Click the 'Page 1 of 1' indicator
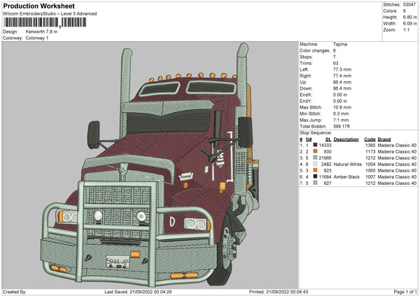This screenshot has width=420, height=297. [x=405, y=291]
